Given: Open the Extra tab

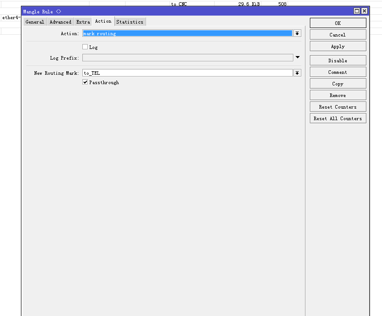Looking at the screenshot, I should point(83,22).
